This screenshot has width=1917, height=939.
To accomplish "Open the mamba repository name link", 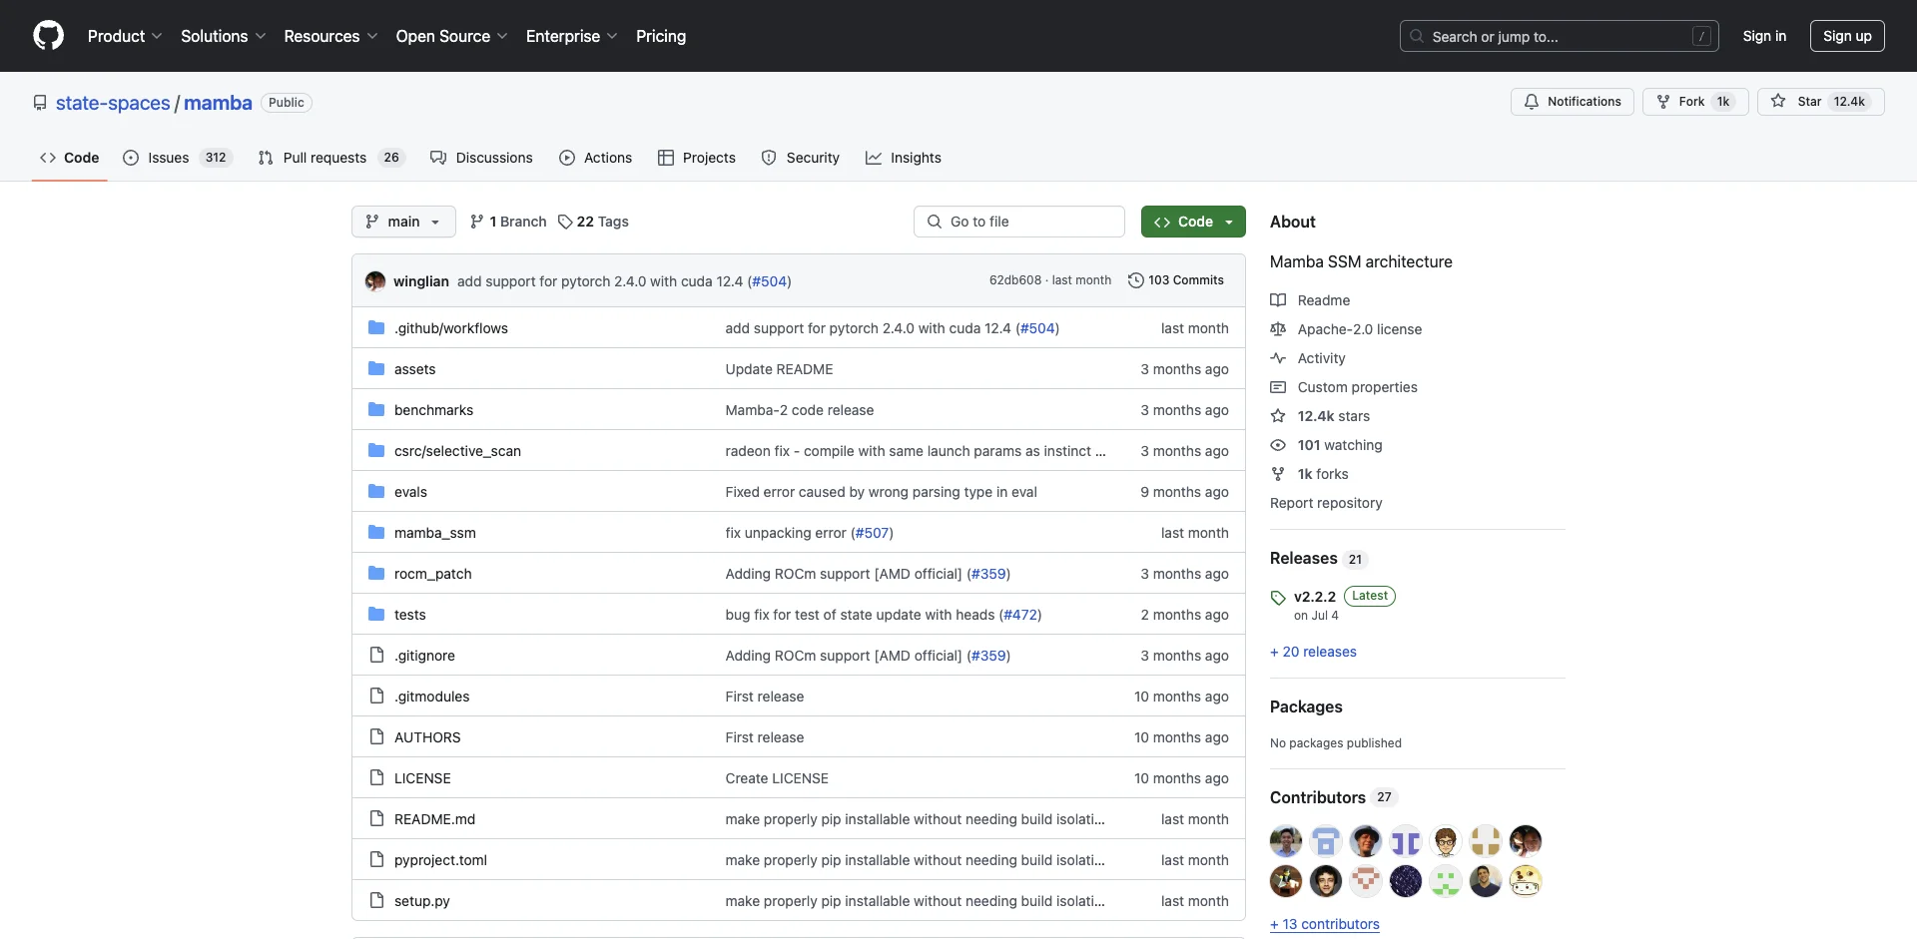I will [x=218, y=103].
